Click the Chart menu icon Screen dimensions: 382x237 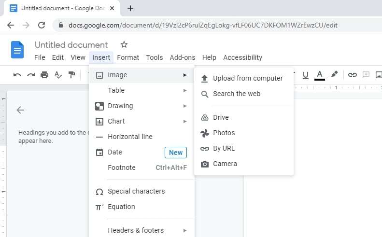pyautogui.click(x=99, y=121)
